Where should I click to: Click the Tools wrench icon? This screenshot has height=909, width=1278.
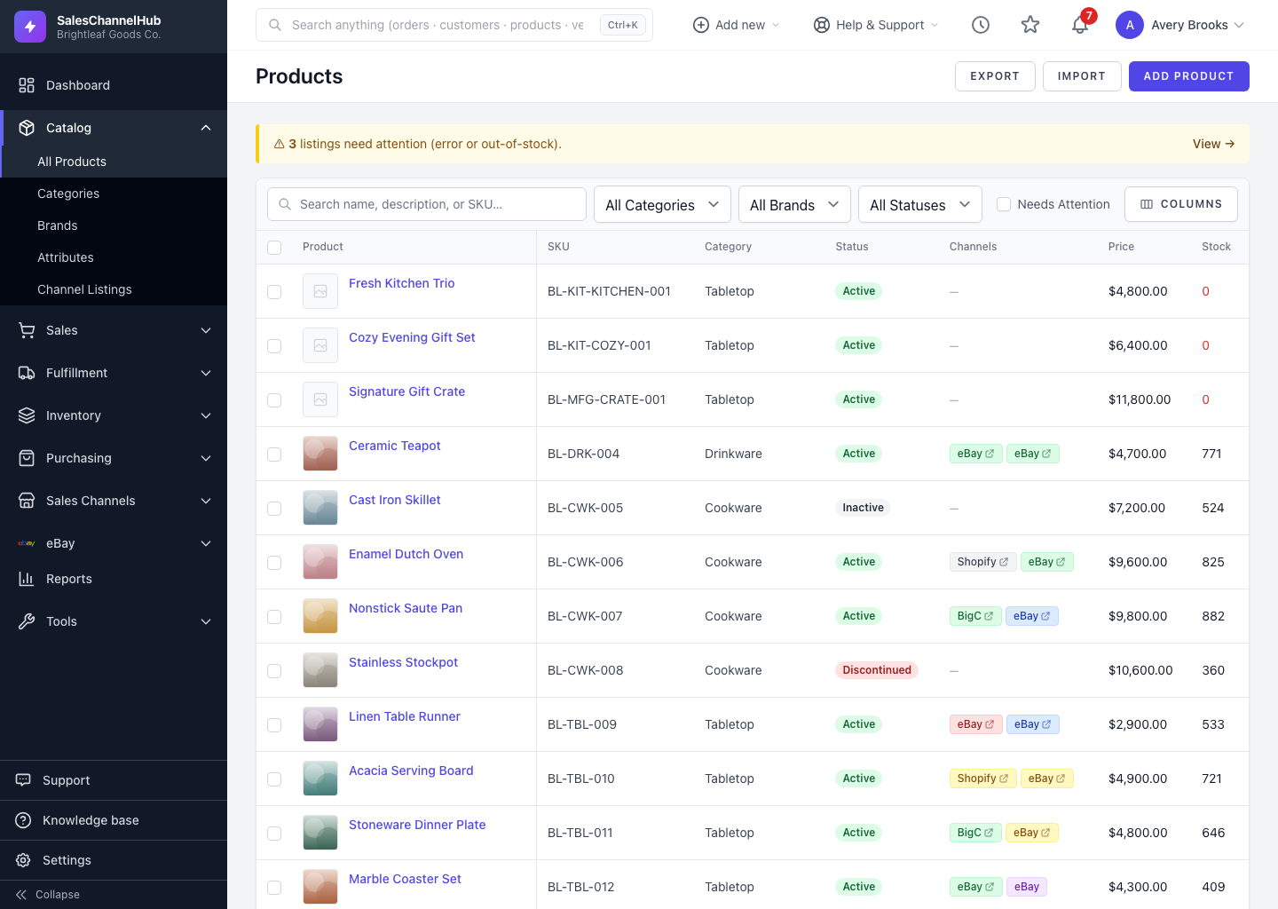click(x=27, y=621)
